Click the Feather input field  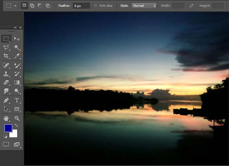tap(81, 6)
